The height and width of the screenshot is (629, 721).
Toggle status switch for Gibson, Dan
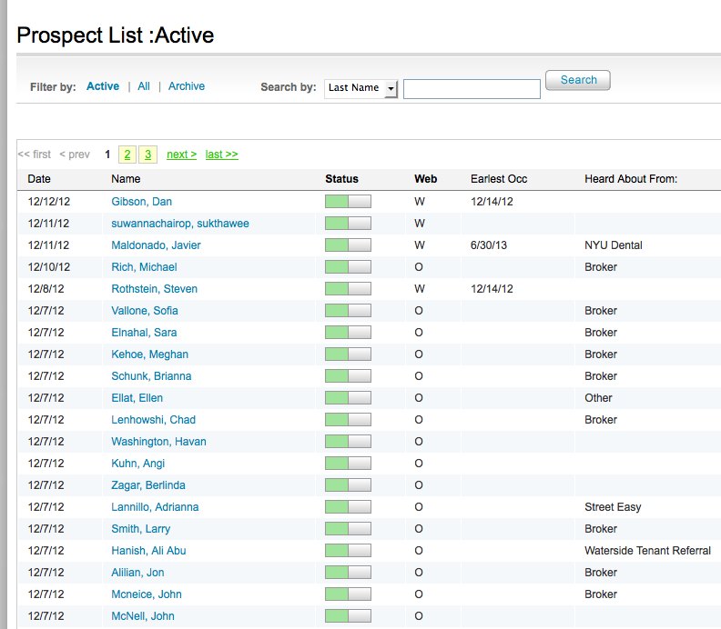[x=348, y=202]
